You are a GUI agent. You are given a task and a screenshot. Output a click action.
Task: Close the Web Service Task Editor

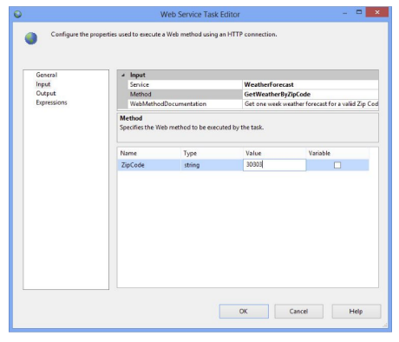coord(377,12)
